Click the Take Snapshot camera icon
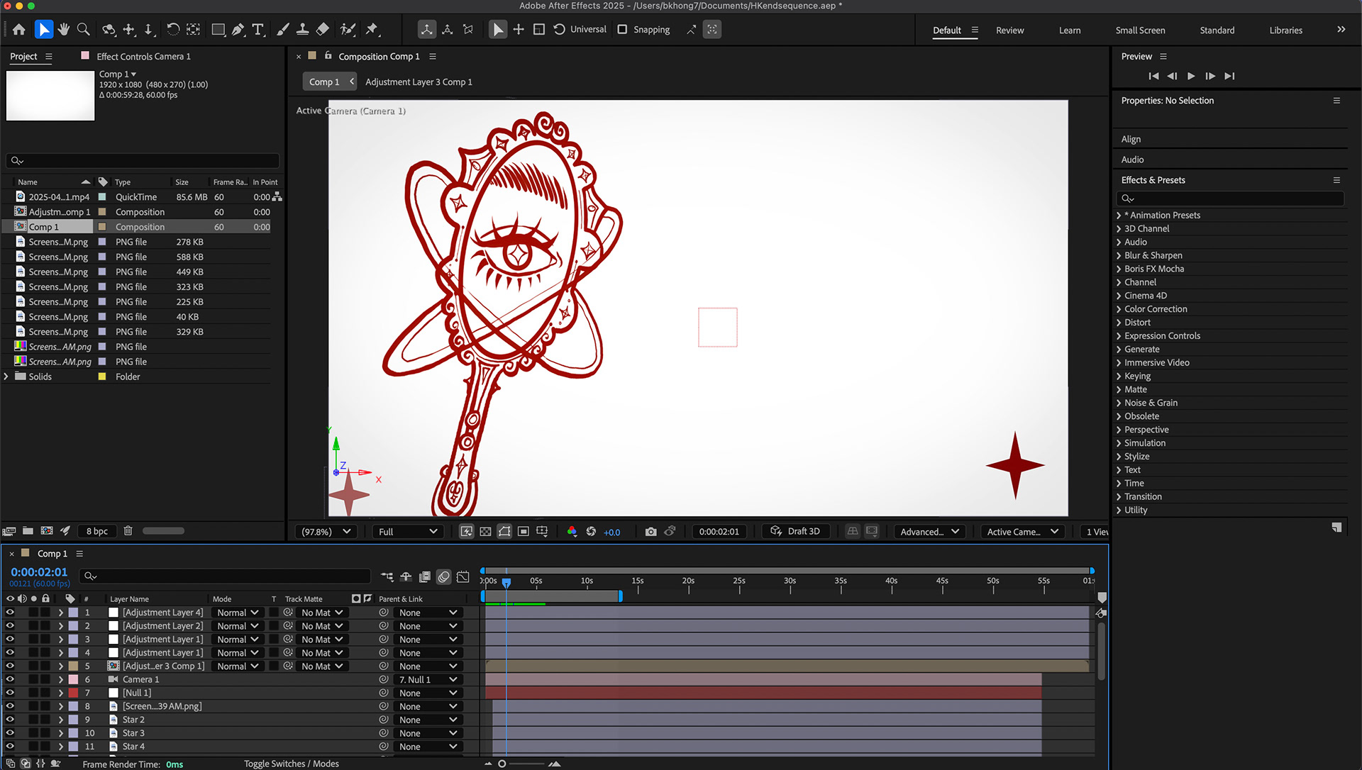Viewport: 1362px width, 770px height. (x=650, y=531)
